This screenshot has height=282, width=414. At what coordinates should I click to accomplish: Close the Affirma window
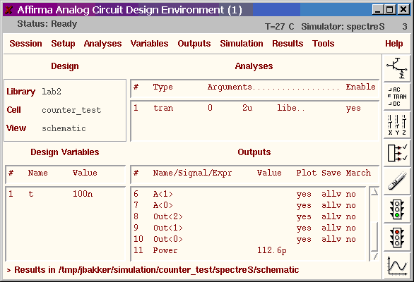tap(403, 10)
